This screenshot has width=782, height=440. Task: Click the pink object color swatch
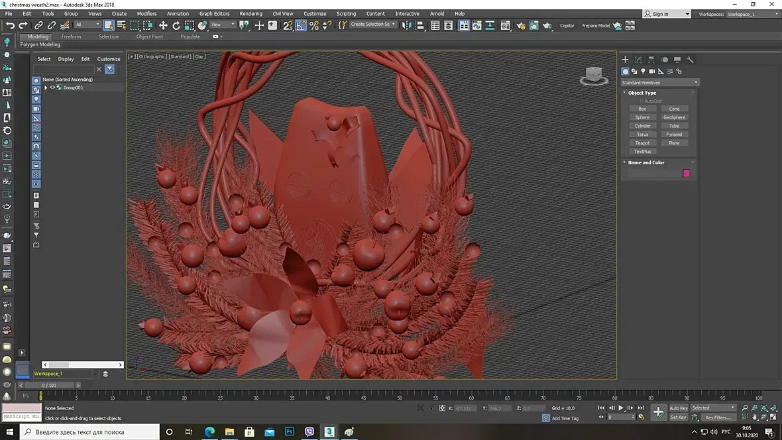coord(686,173)
